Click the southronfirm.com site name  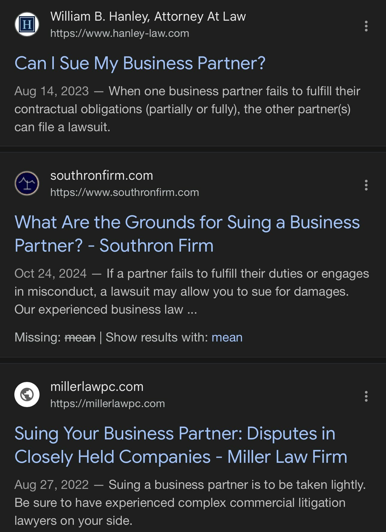102,176
